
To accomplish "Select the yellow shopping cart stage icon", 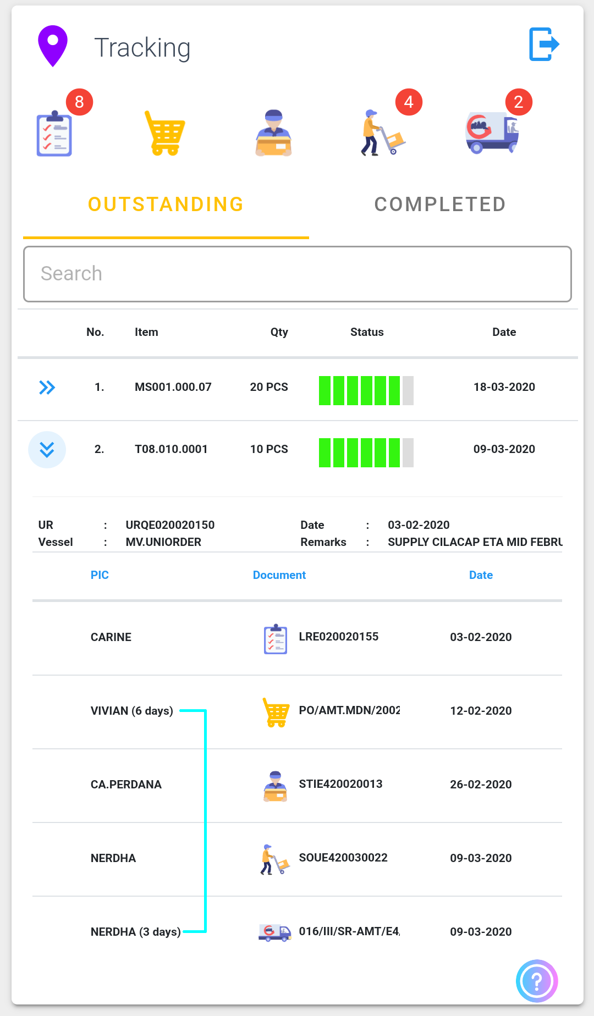I will [x=164, y=134].
